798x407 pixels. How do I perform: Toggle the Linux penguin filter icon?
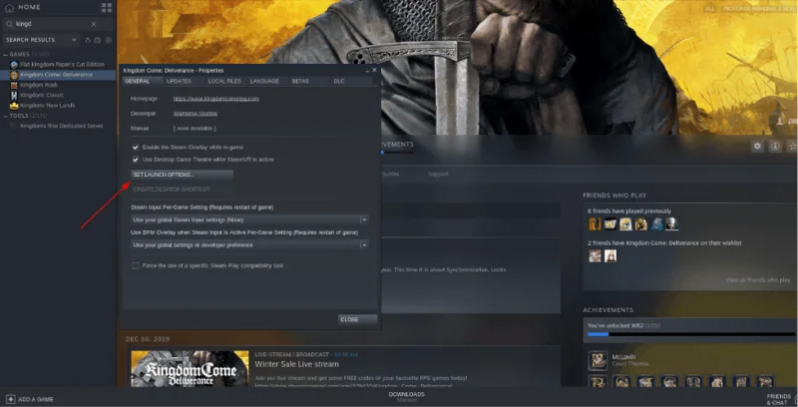(88, 40)
